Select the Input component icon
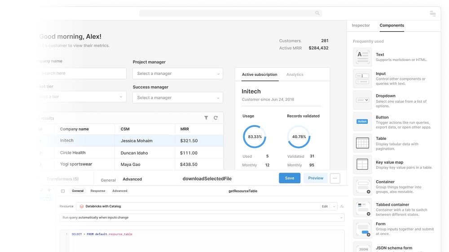449x252 pixels. click(362, 78)
